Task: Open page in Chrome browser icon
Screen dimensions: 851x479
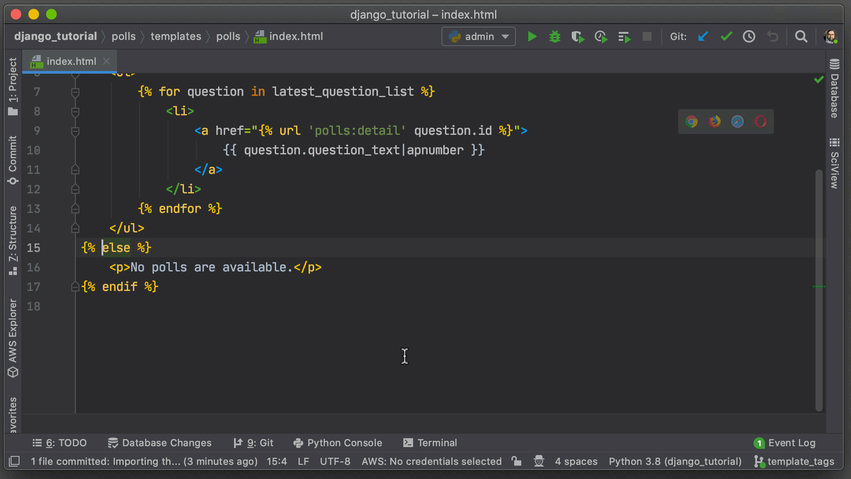Action: pos(691,122)
